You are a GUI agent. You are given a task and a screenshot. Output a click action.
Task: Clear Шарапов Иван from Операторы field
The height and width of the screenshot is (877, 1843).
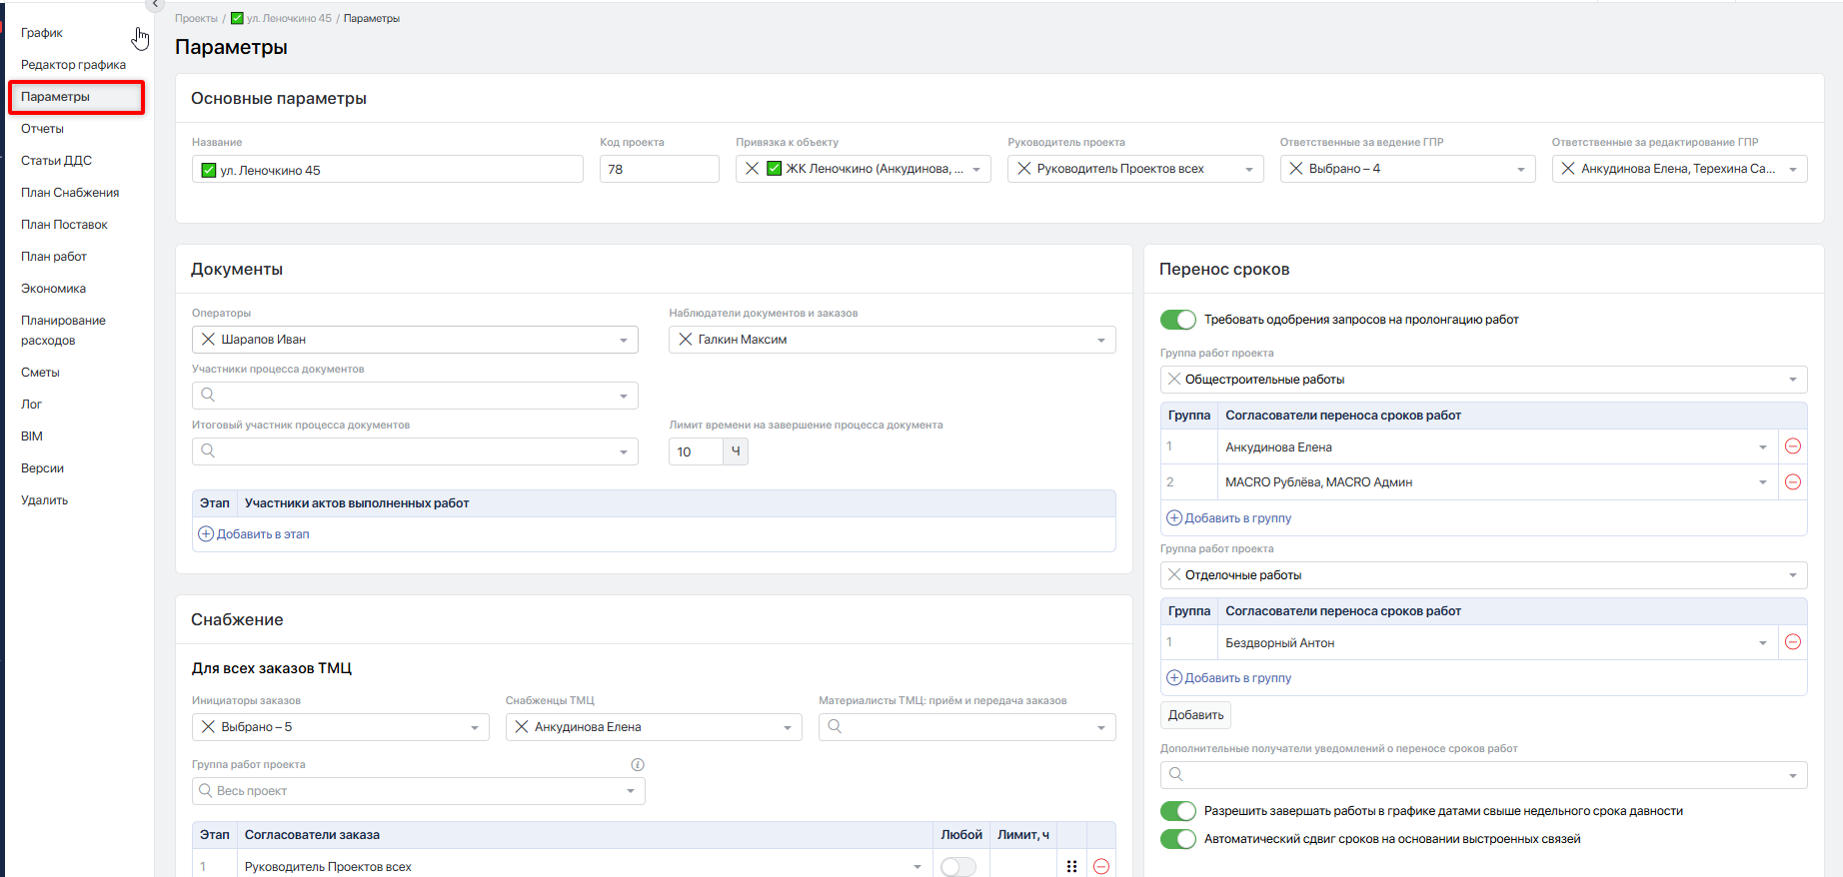208,340
